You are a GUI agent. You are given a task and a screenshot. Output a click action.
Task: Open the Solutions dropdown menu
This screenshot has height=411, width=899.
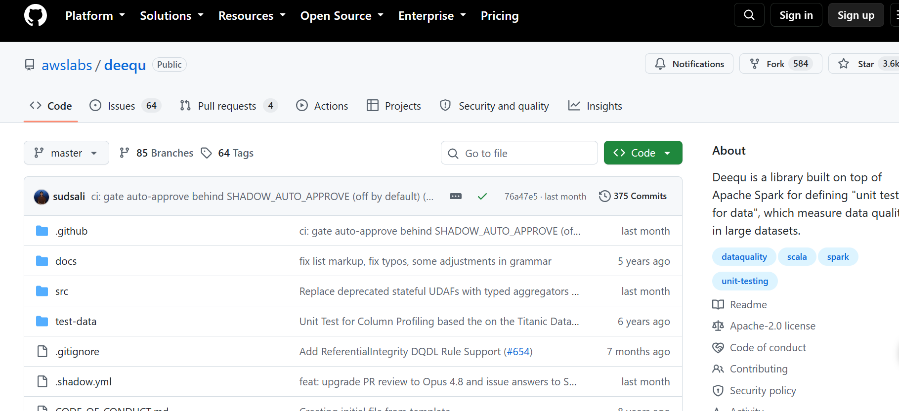click(x=171, y=16)
